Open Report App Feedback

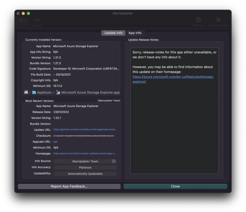click(69, 186)
